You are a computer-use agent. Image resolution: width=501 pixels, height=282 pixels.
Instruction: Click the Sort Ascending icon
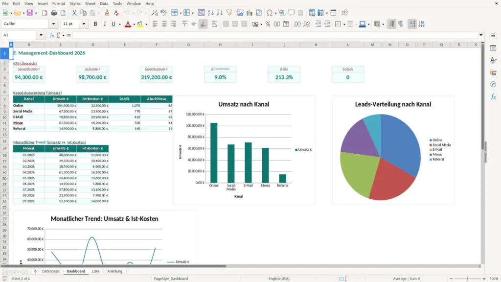tap(210, 13)
